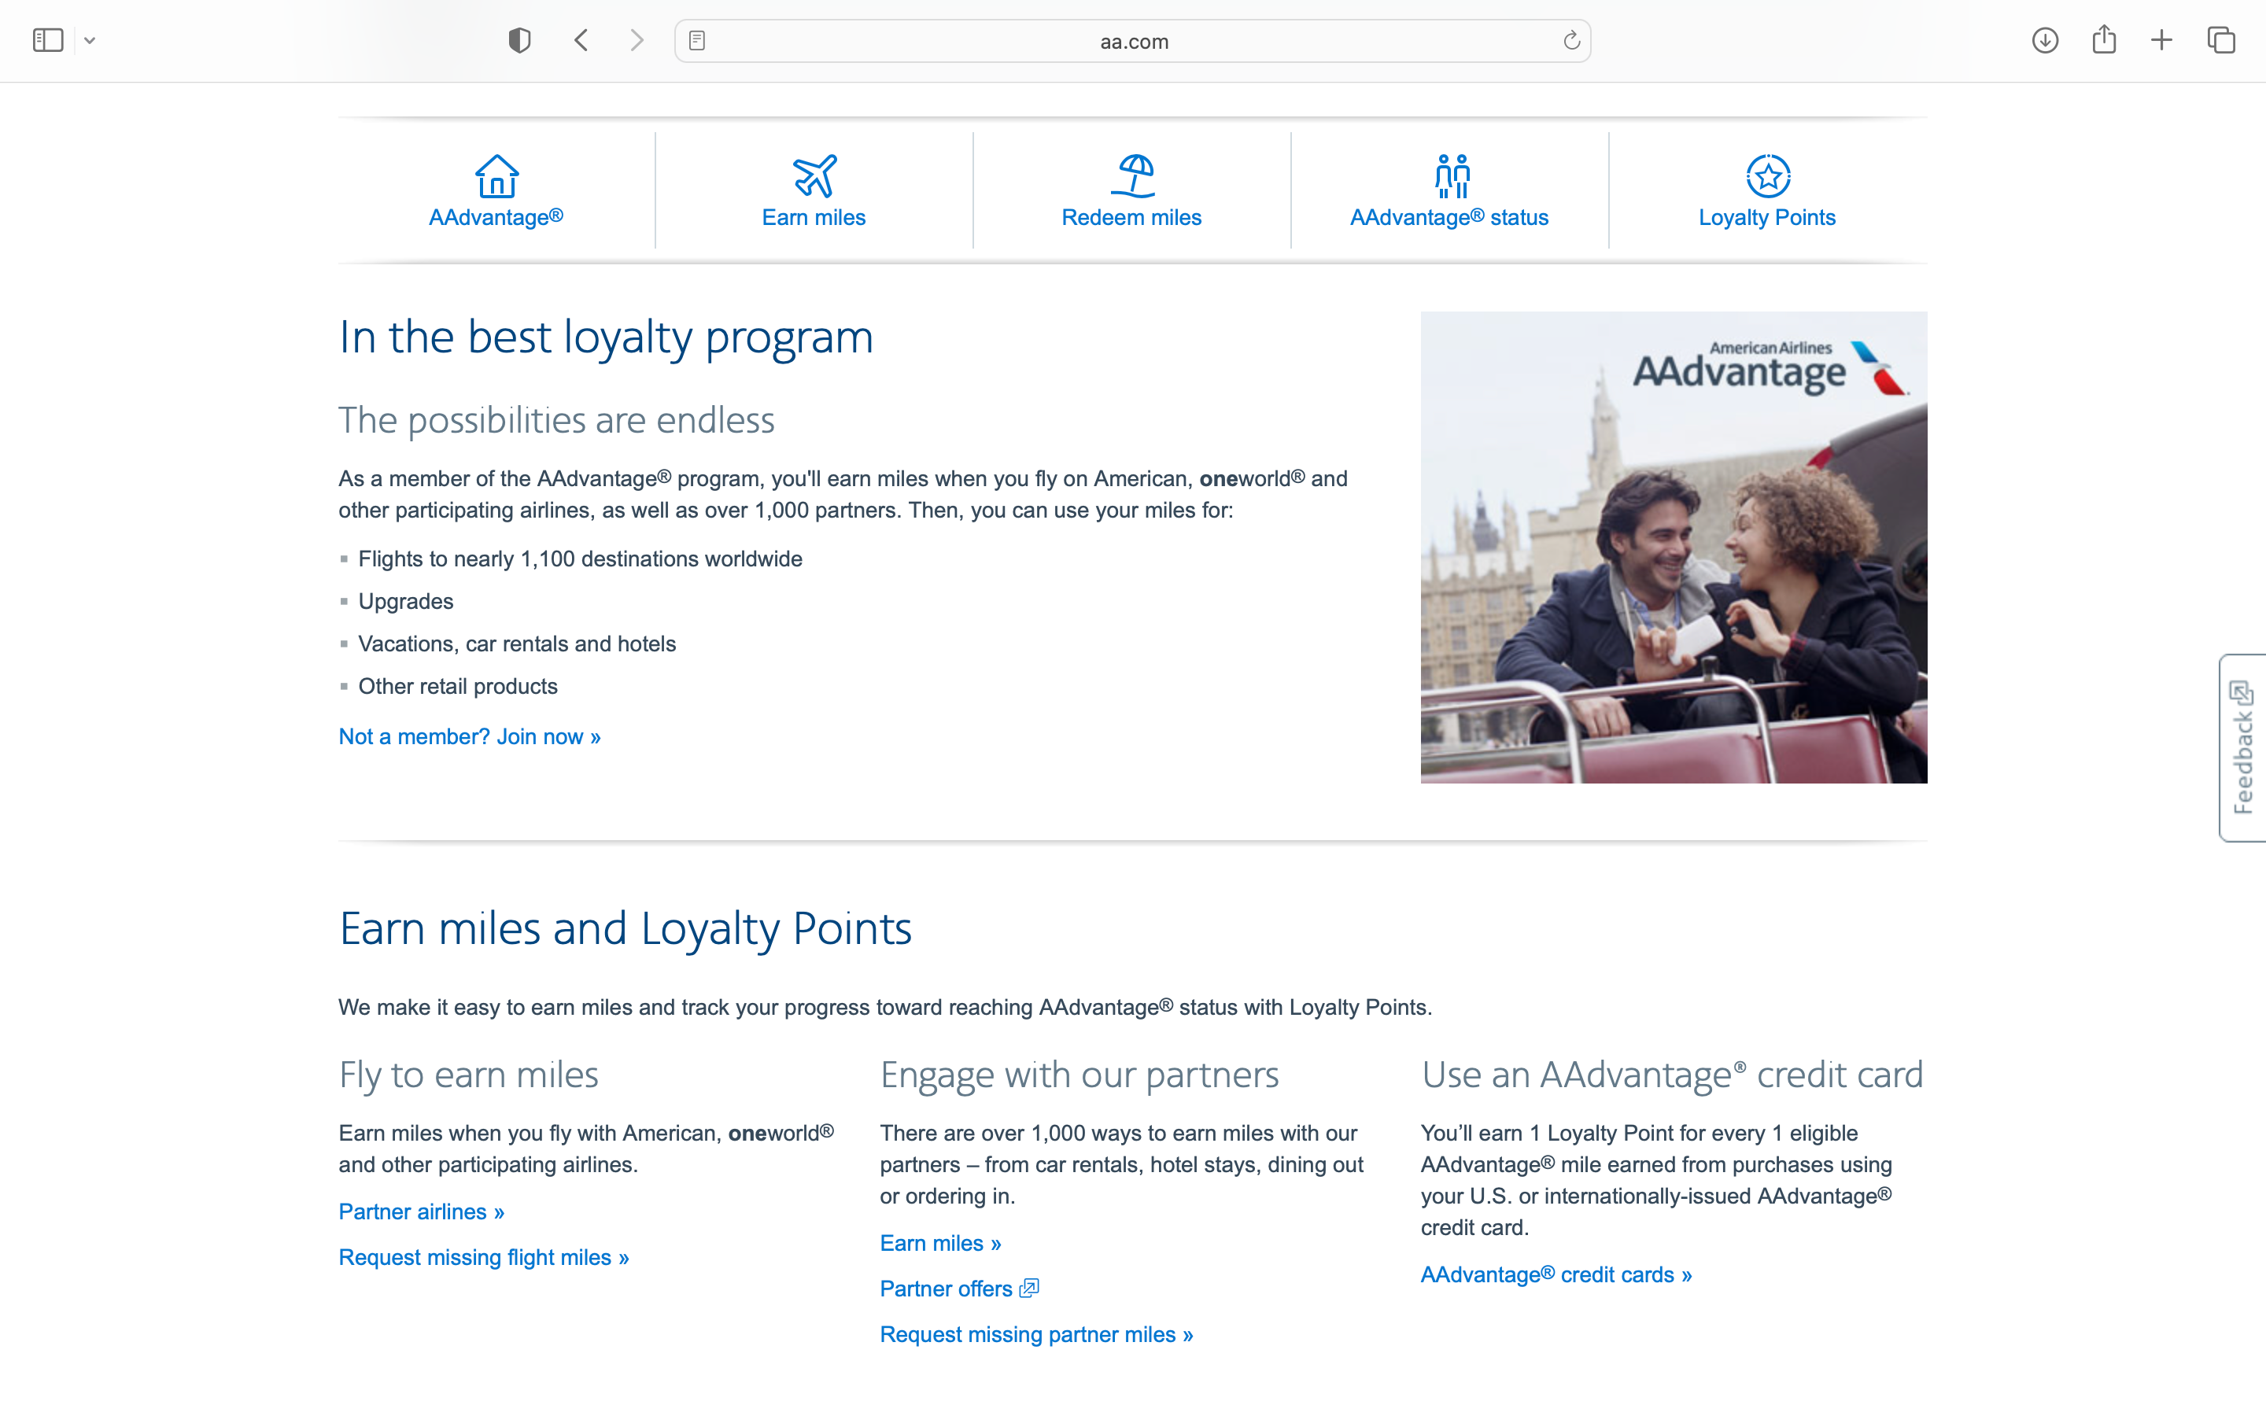Click 'Earn miles and Loyalty Points' heading

coord(625,929)
